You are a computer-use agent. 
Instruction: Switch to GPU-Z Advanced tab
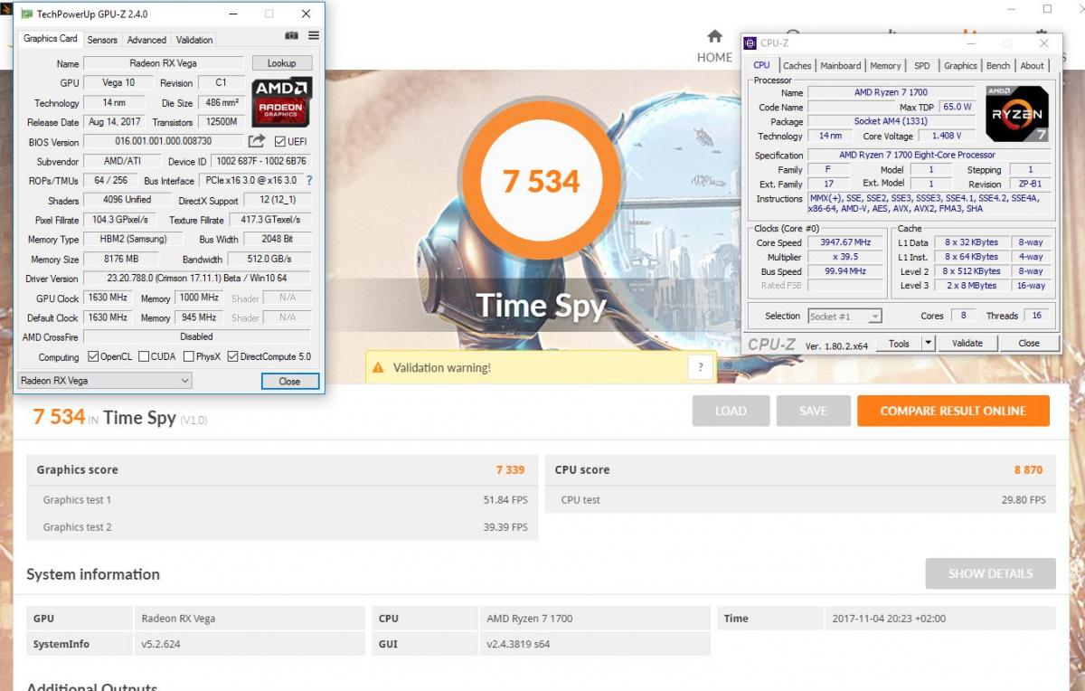click(x=146, y=40)
